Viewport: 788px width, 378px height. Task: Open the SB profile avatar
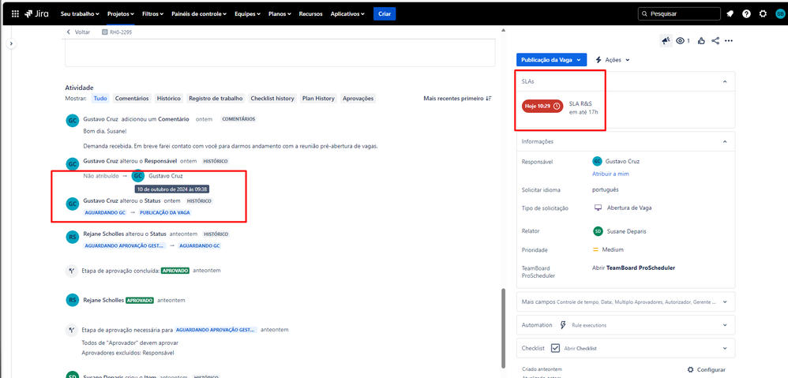[780, 14]
